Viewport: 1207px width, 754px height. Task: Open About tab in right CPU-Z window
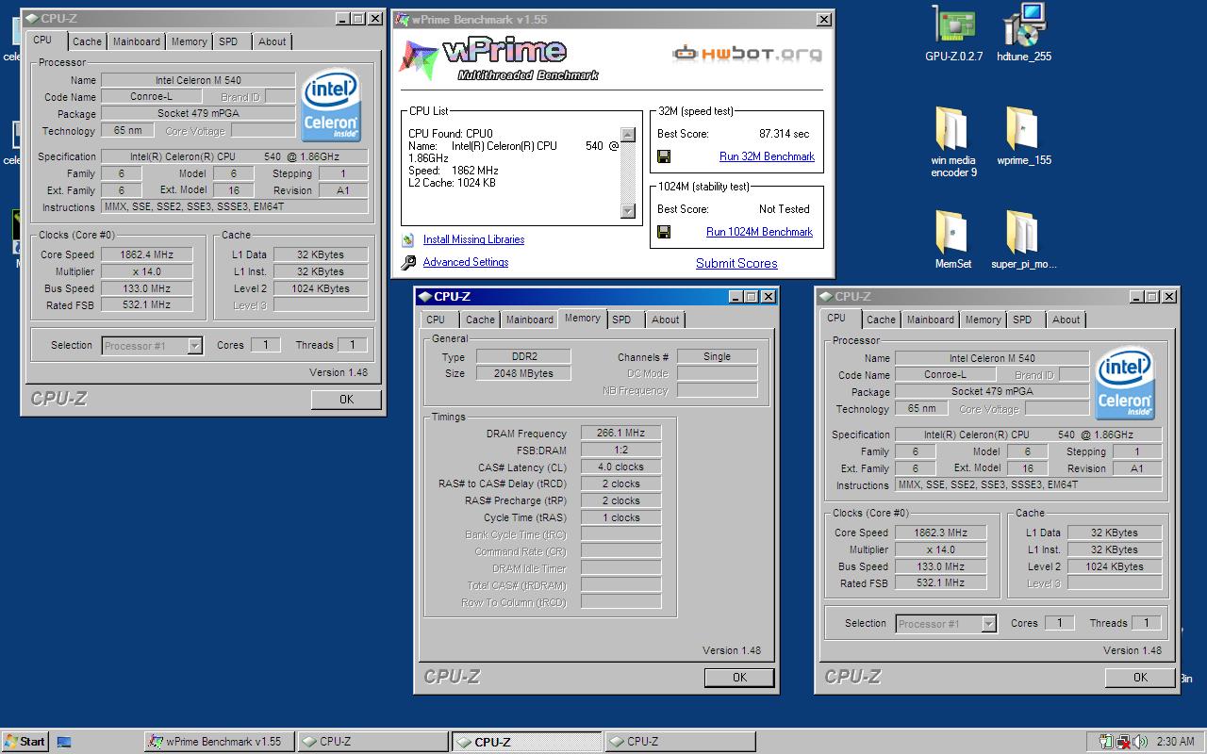point(1066,320)
